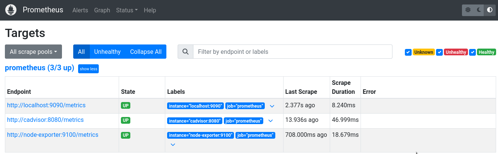Click the red Unhealthy badge
This screenshot has height=154, width=498.
pos(456,52)
